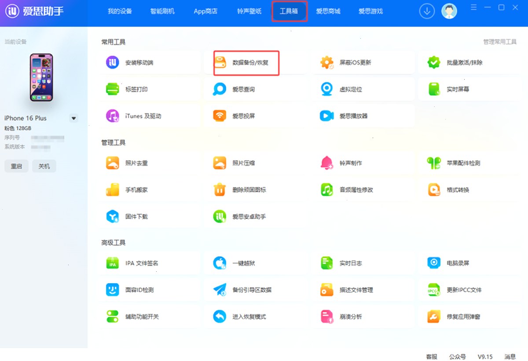This screenshot has height=361, width=528.
Task: Open 照片去重 tool icon
Action: tap(113, 163)
